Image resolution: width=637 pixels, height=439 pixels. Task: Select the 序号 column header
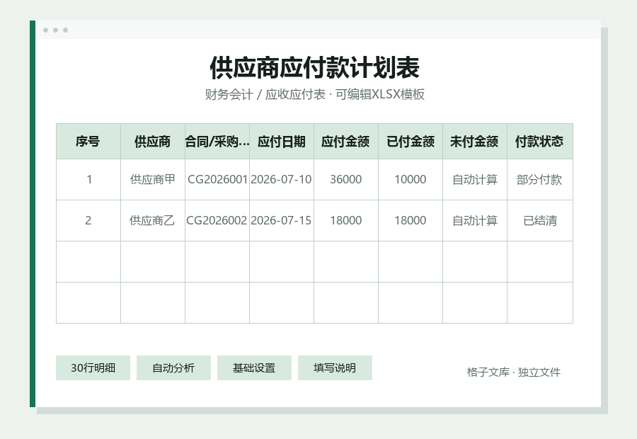(88, 142)
